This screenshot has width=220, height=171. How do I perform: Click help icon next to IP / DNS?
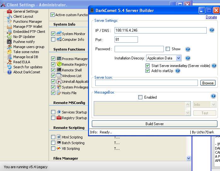tap(212, 30)
